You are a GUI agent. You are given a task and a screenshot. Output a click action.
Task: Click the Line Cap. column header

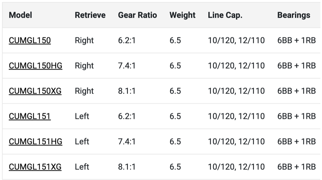[225, 15]
